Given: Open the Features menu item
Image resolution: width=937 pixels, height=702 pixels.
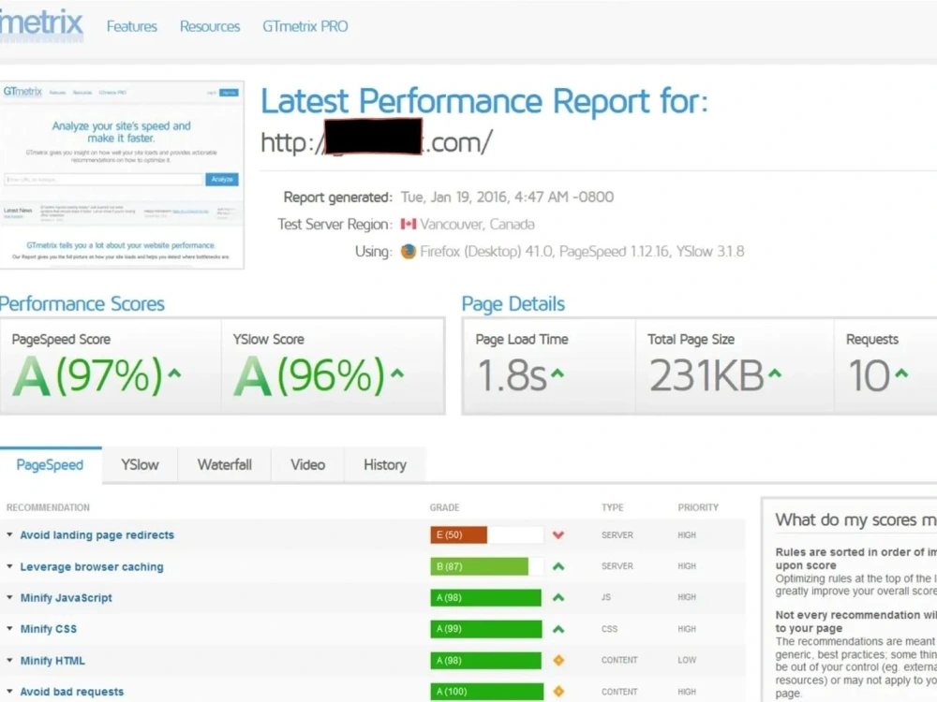Looking at the screenshot, I should click(131, 26).
